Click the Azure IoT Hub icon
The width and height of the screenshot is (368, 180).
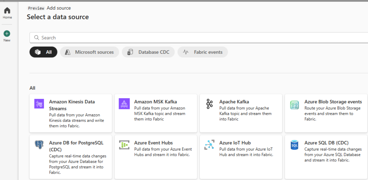pyautogui.click(x=209, y=145)
